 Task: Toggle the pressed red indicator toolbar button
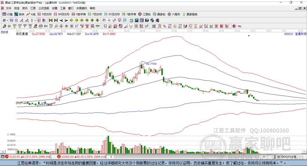(x=39, y=20)
